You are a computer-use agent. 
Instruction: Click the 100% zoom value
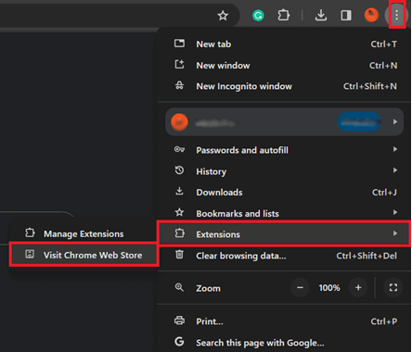[329, 288]
